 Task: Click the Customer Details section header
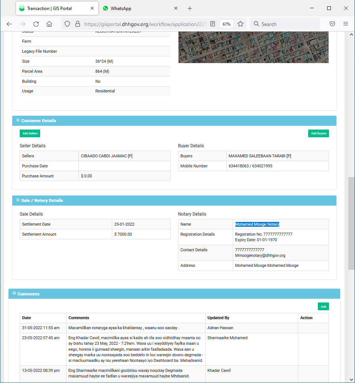tap(174, 121)
